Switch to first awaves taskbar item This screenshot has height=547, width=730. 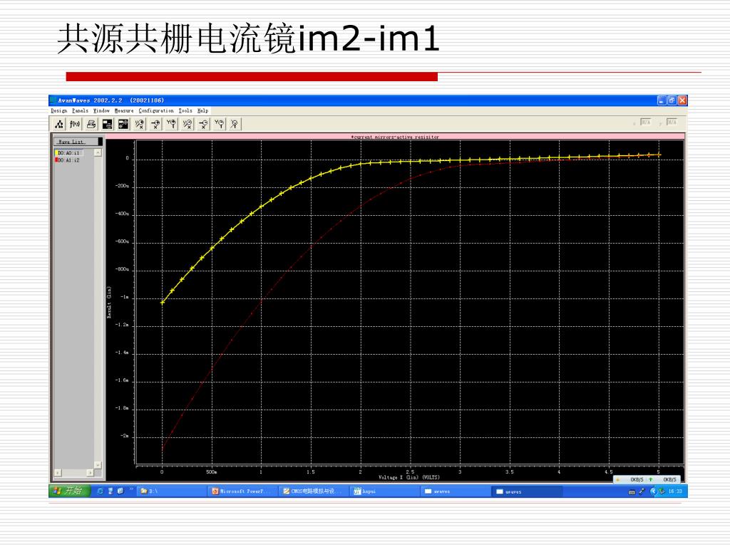click(455, 491)
